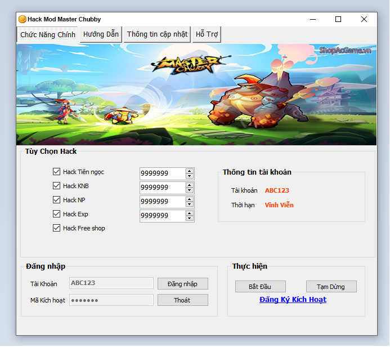Screen dimensions: 390x347
Task: Switch to the Chức Năng Chính tab
Action: (47, 34)
